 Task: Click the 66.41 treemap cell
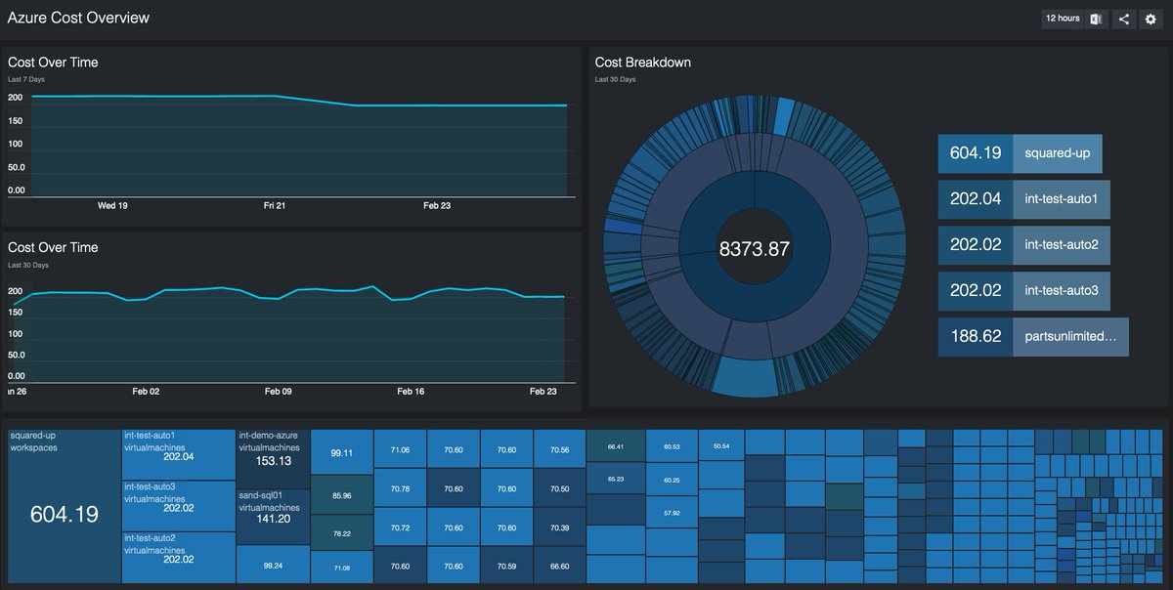[x=615, y=445]
